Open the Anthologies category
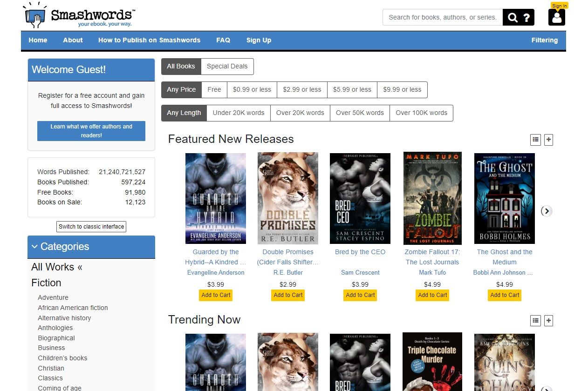588x391 pixels. pyautogui.click(x=55, y=328)
